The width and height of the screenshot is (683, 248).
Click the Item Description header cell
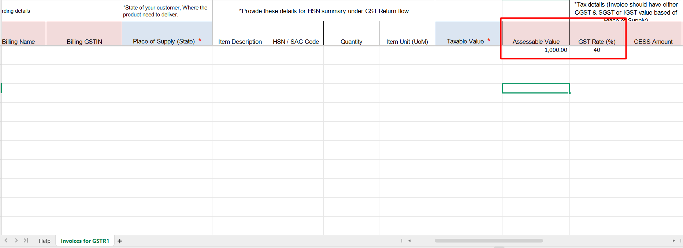240,34
